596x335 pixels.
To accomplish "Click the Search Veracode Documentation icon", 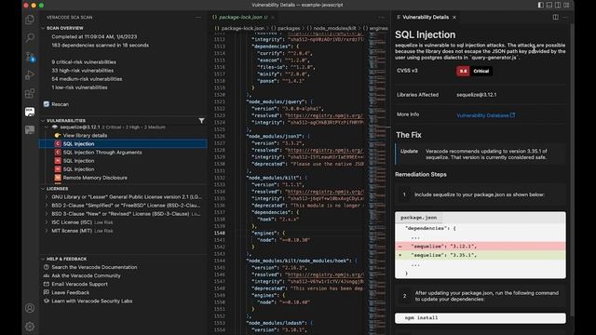I will click(x=47, y=267).
